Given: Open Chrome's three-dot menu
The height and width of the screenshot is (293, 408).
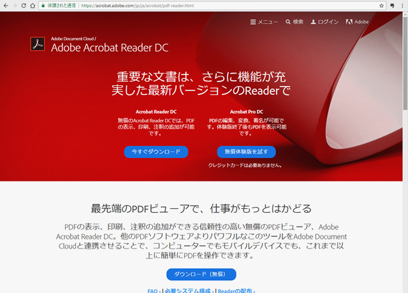Looking at the screenshot, I should 402,5.
